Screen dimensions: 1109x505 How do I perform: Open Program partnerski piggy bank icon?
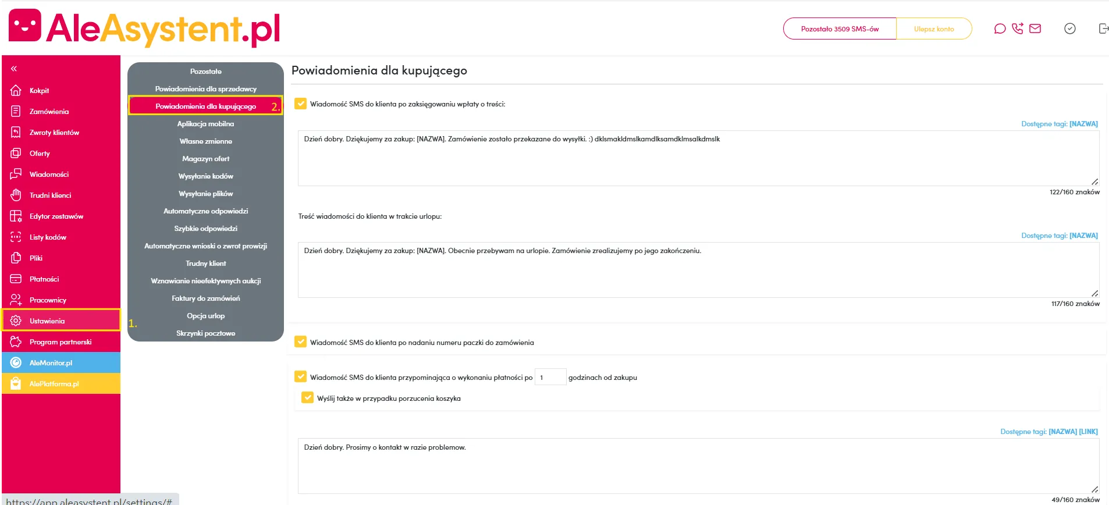pyautogui.click(x=16, y=342)
